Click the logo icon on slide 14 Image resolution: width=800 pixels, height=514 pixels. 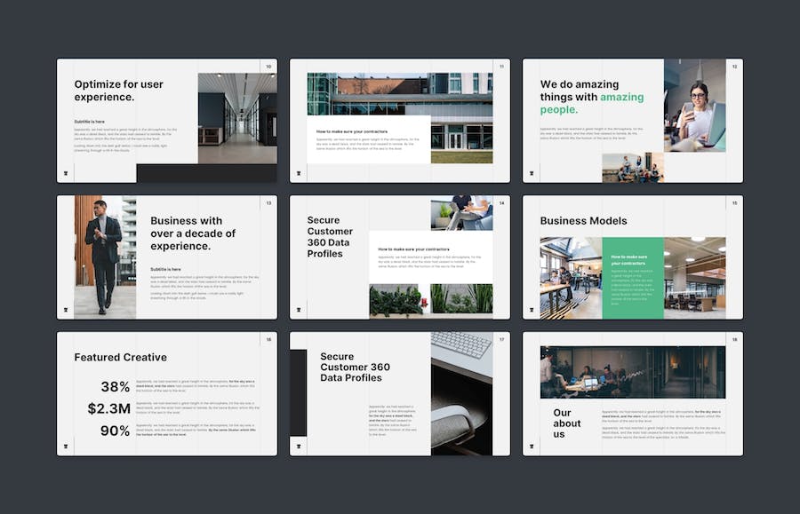point(299,310)
